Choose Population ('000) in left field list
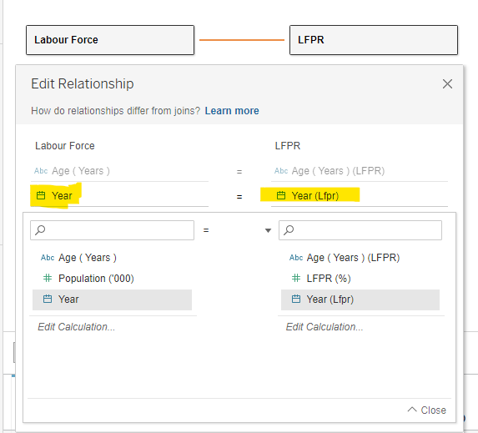Viewport: 478px width, 433px height. pos(112,279)
